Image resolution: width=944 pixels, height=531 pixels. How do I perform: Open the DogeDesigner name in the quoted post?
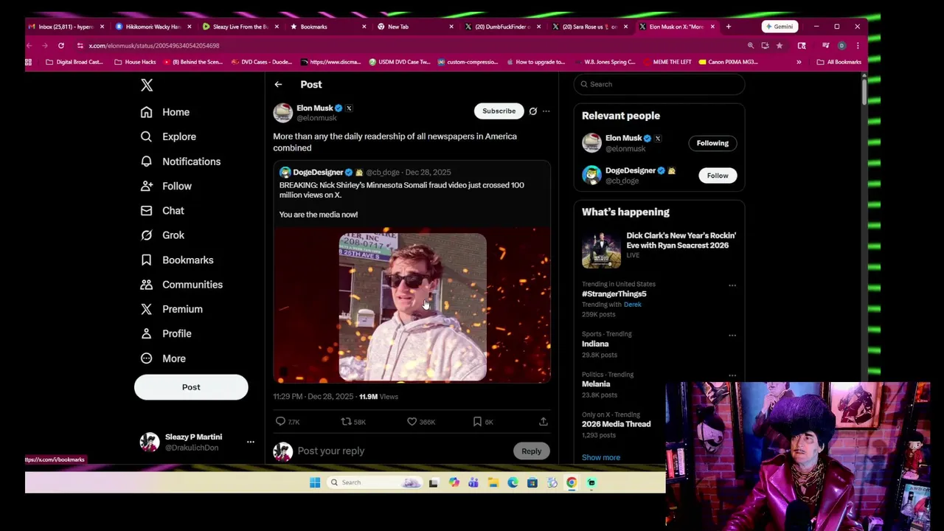(318, 173)
